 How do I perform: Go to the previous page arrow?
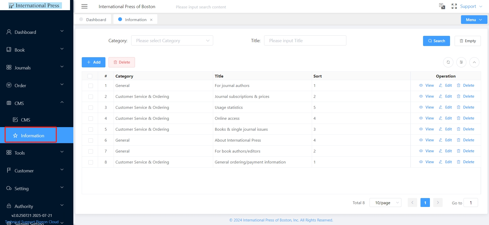[x=412, y=203]
